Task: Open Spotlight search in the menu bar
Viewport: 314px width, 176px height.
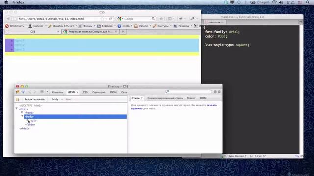Action: click(x=308, y=2)
